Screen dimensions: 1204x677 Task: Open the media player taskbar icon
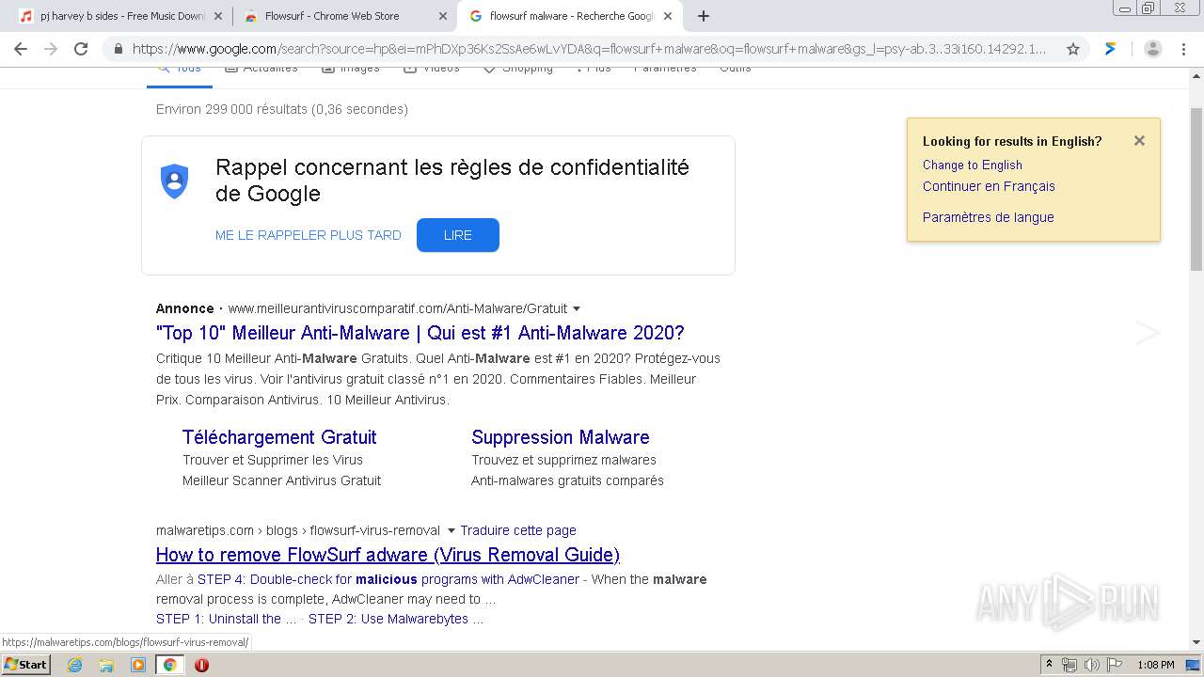[x=138, y=665]
